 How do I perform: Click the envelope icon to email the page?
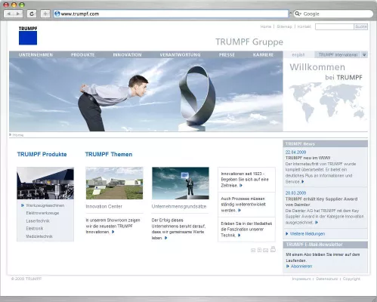tap(265, 250)
